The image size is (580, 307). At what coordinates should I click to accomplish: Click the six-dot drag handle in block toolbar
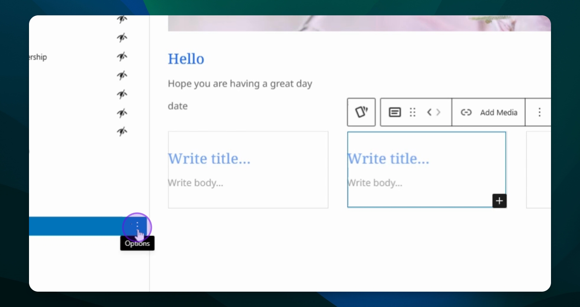tap(412, 112)
